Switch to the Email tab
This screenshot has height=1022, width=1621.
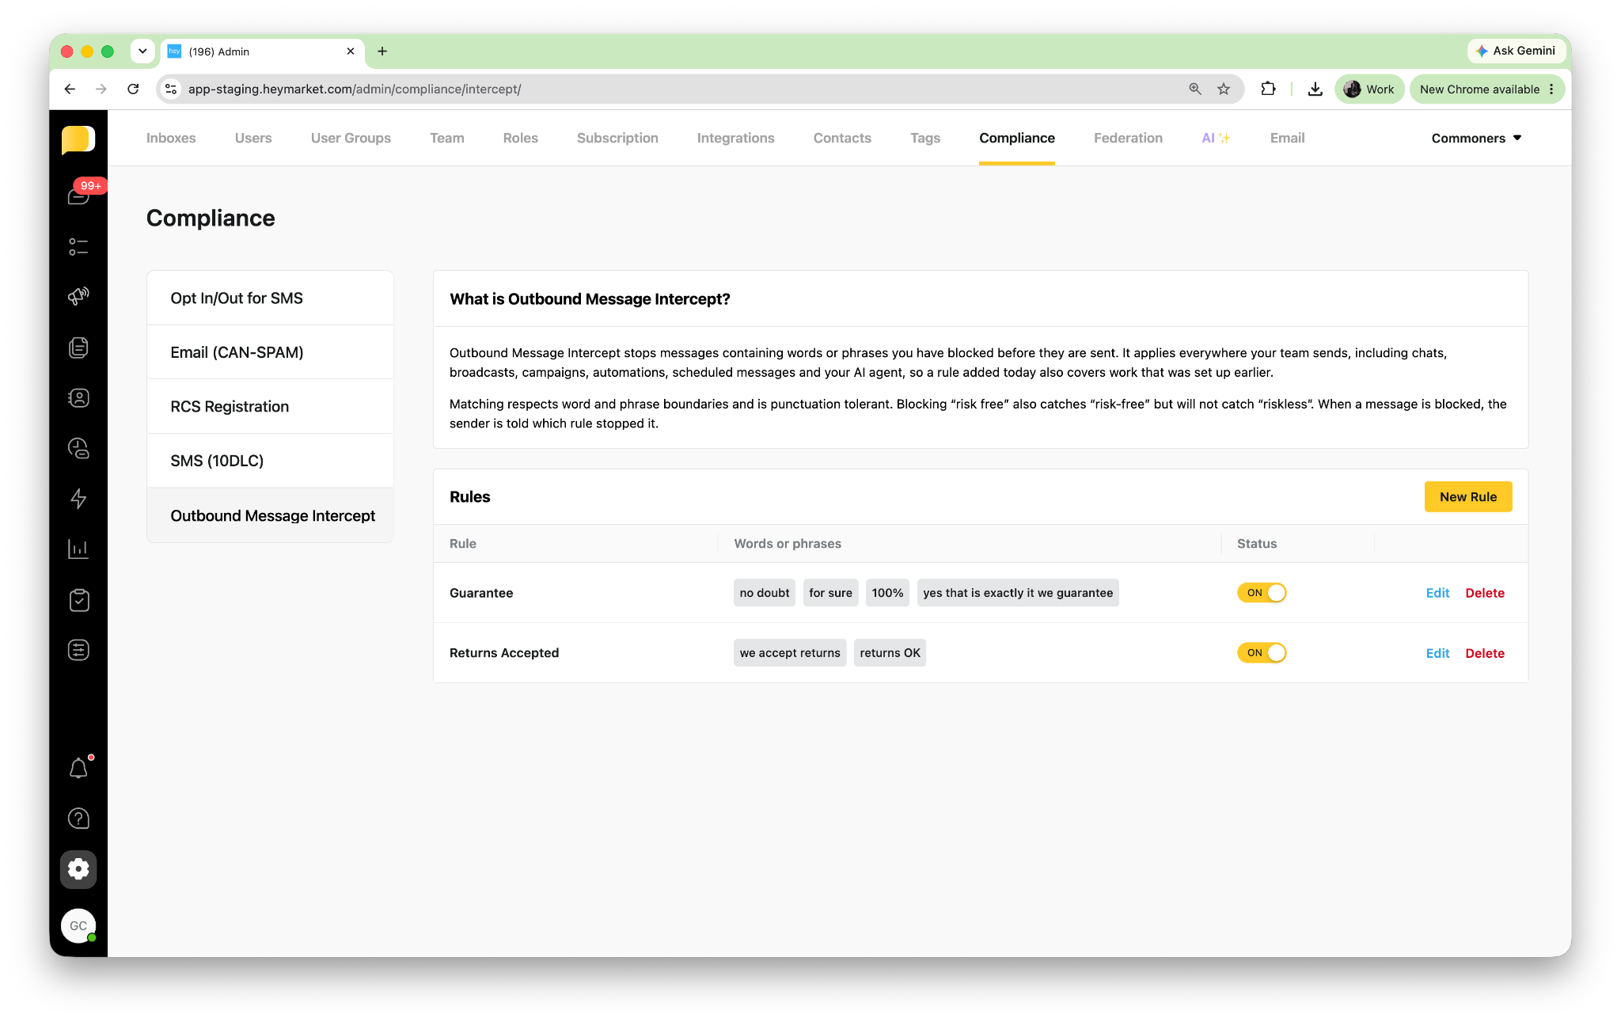click(1287, 139)
